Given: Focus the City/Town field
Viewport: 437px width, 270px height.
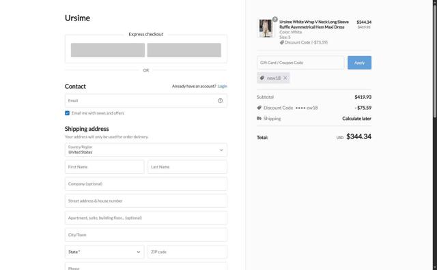Looking at the screenshot, I should pos(146,235).
